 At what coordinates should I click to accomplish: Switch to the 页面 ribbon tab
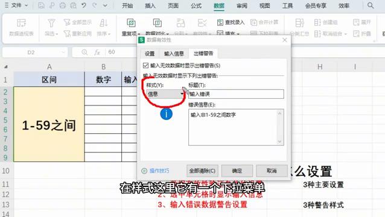[x=173, y=5]
